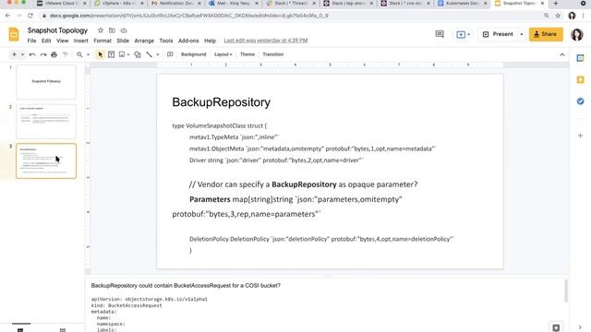Open the shape tool
Image resolution: width=591 pixels, height=332 pixels.
click(138, 54)
